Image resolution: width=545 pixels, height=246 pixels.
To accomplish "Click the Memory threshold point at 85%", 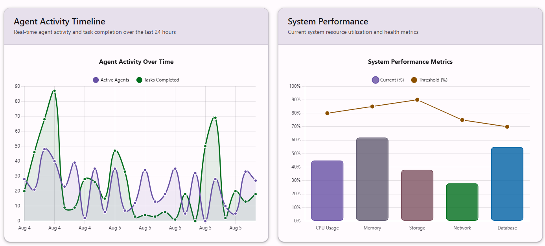I will point(372,106).
